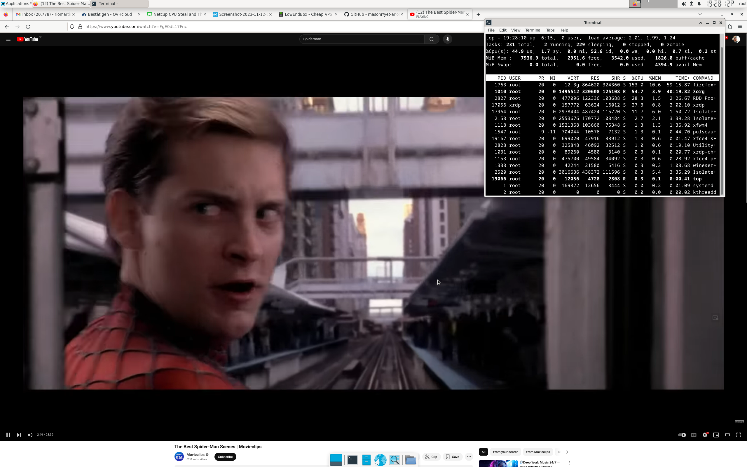
Task: Reload the current page
Action: click(x=28, y=27)
